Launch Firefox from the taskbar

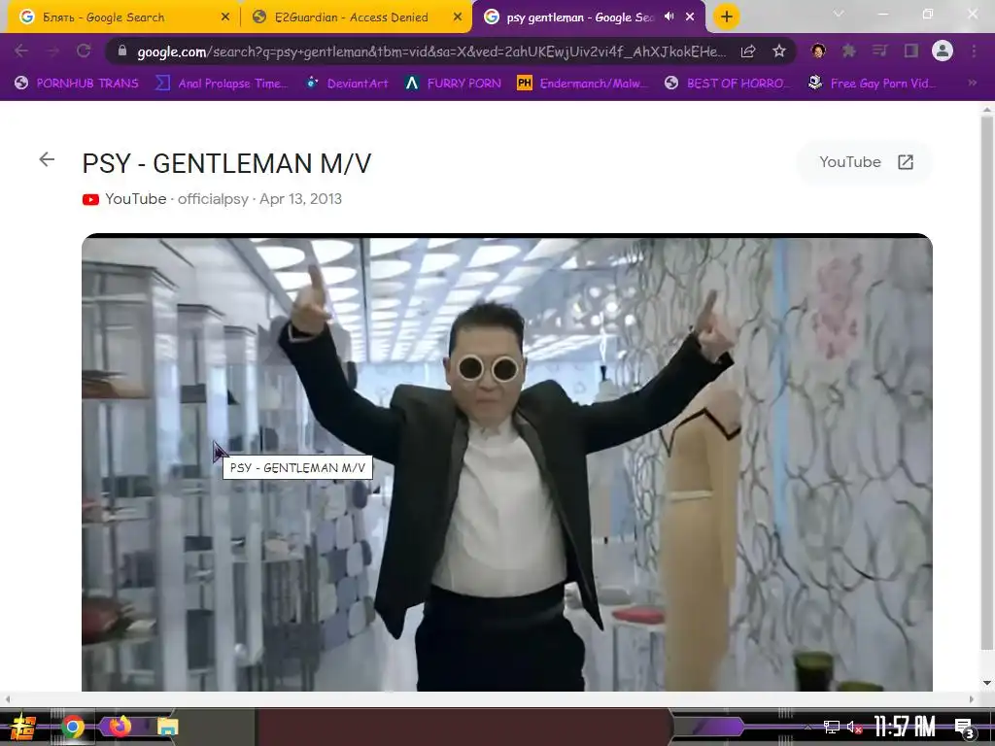pyautogui.click(x=120, y=726)
